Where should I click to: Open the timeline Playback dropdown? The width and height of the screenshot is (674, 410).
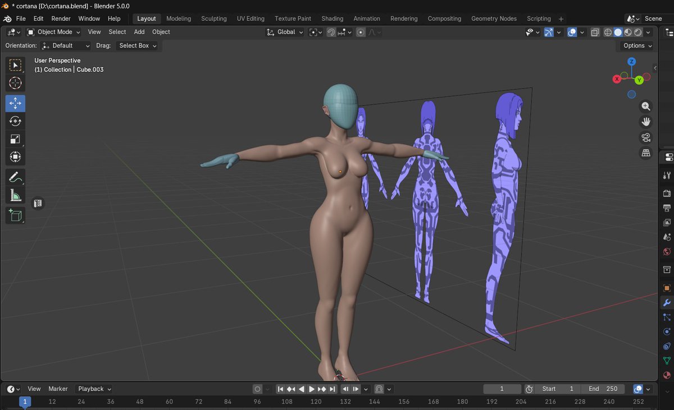[94, 389]
